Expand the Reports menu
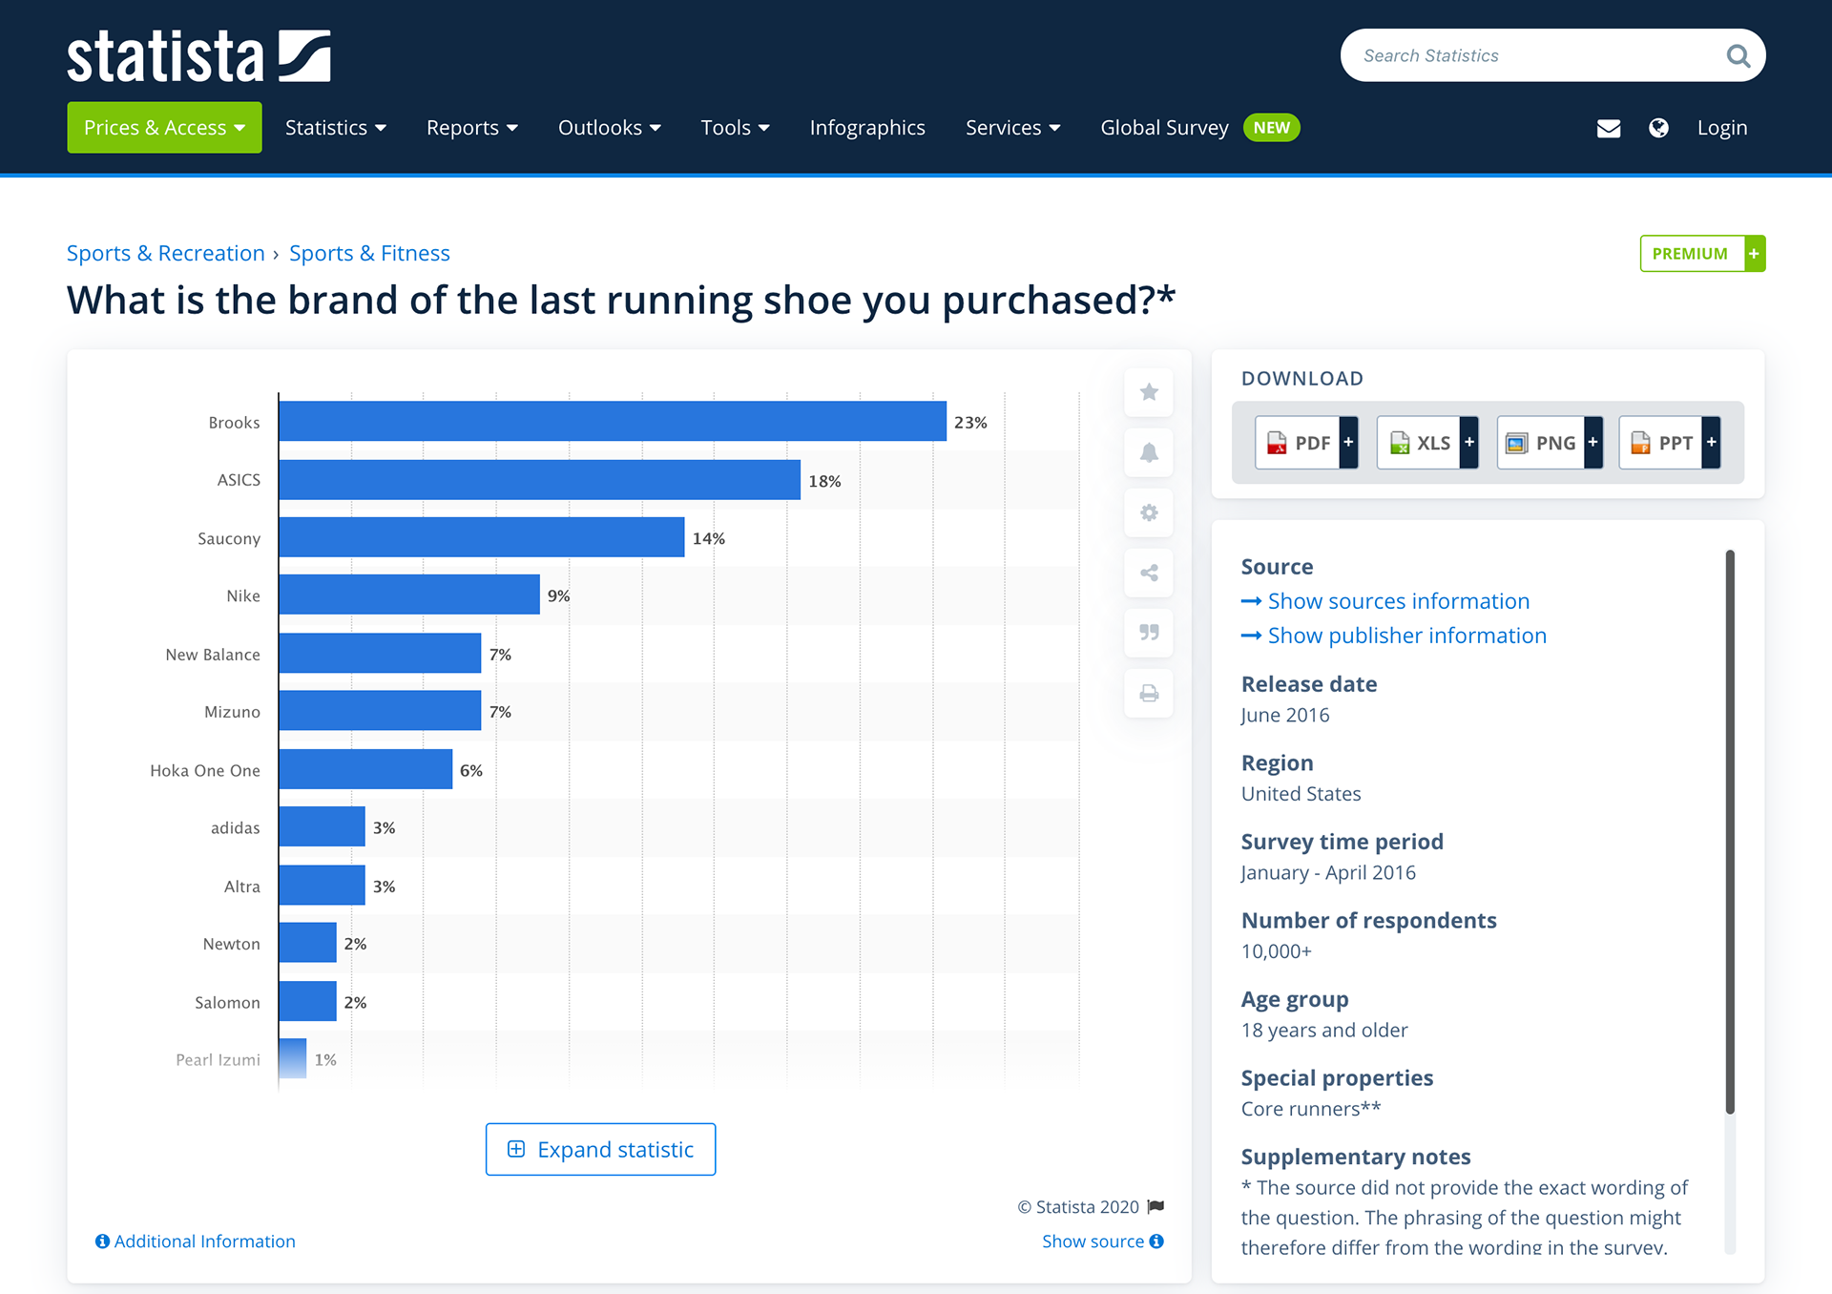This screenshot has width=1832, height=1294. coord(472,128)
